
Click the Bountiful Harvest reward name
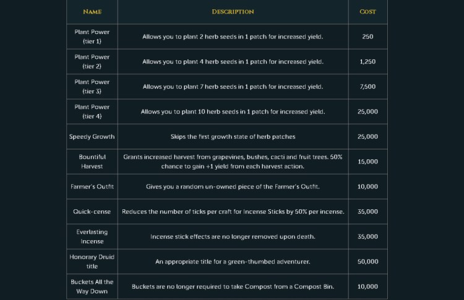pyautogui.click(x=92, y=162)
